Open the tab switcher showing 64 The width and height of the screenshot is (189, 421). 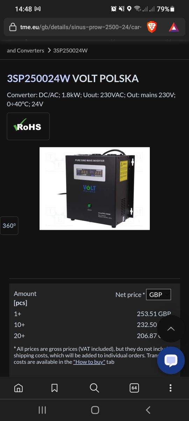134,388
